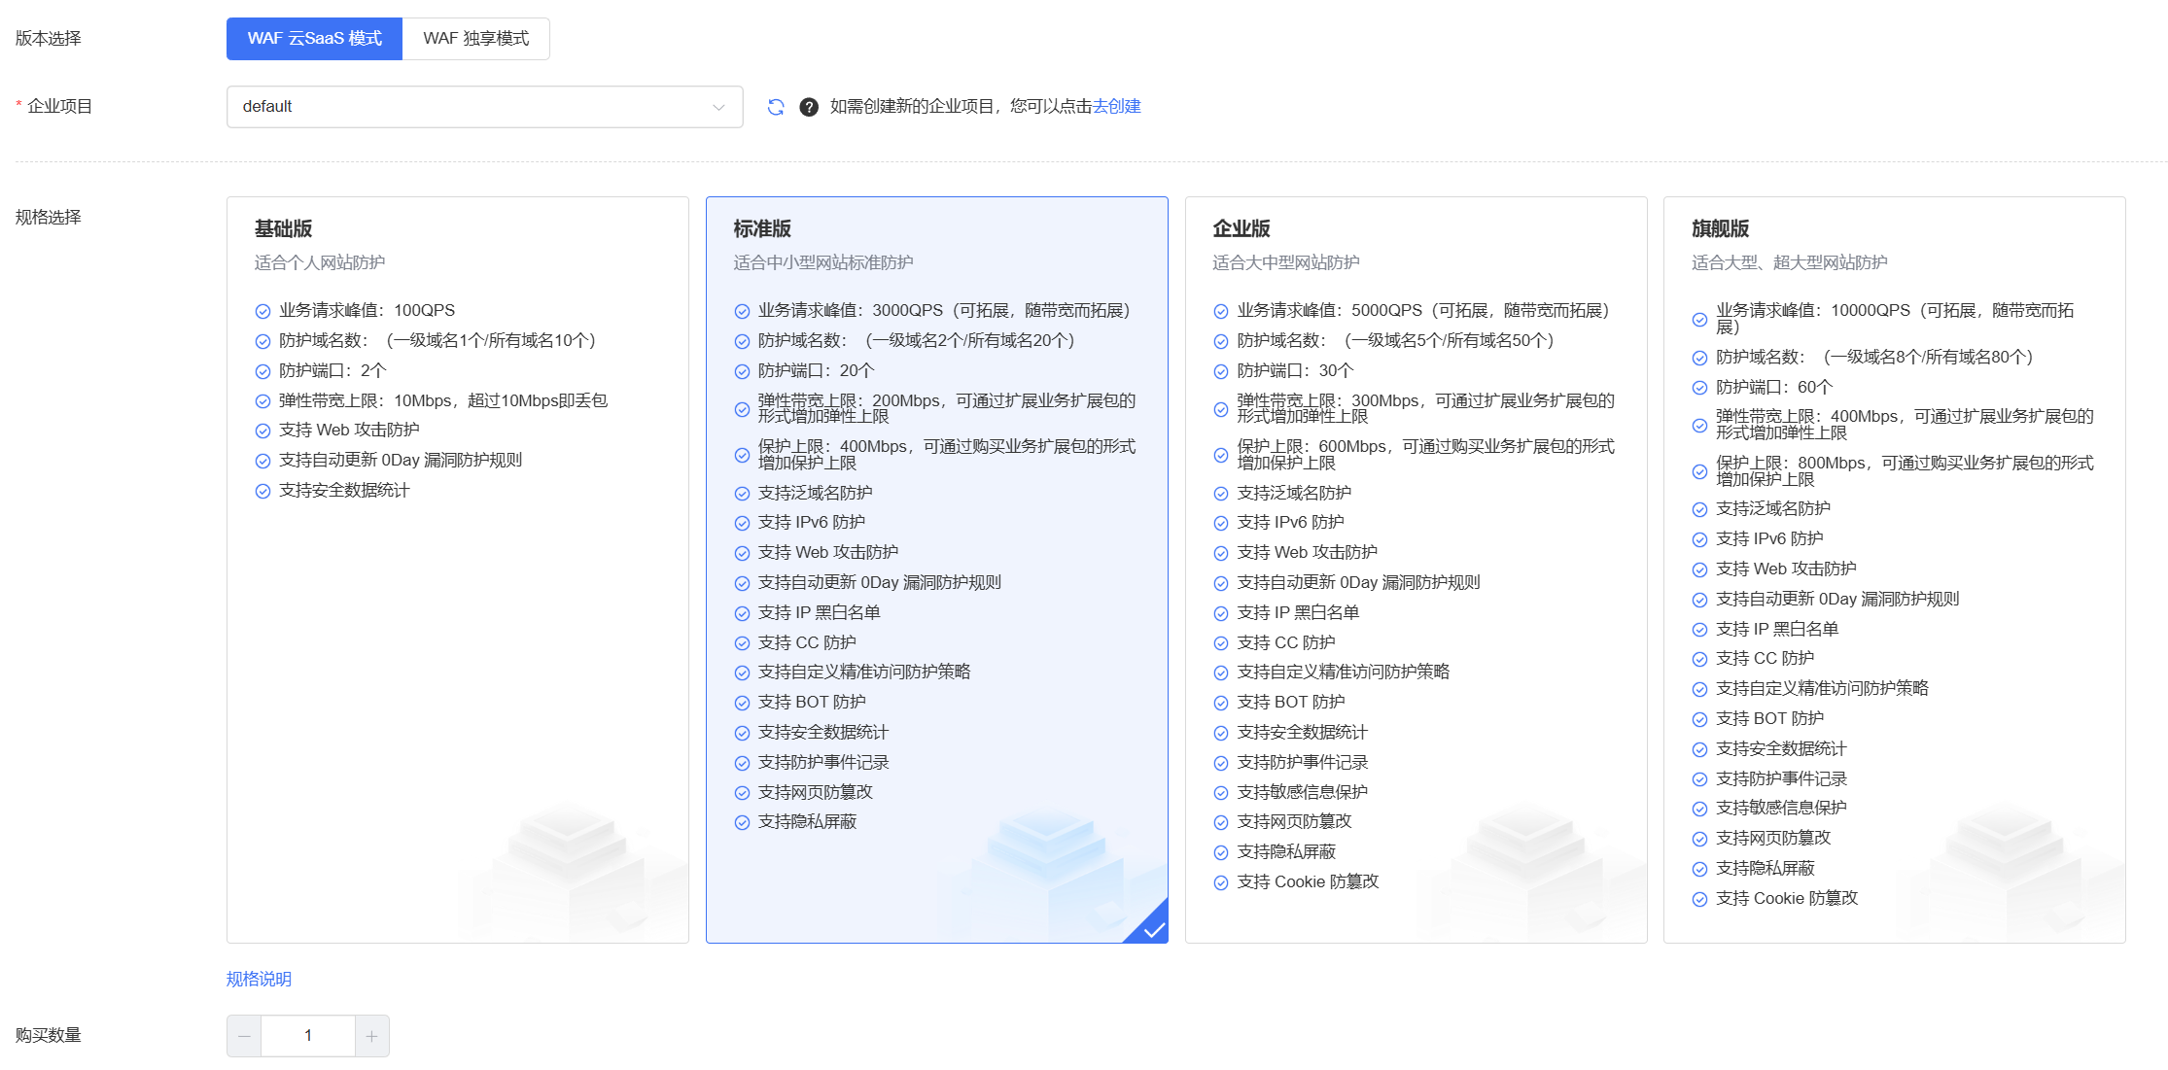Viewport: 2168px width, 1070px height.
Task: Click the refresh icon beside enterprise project dropdown
Action: click(x=775, y=107)
